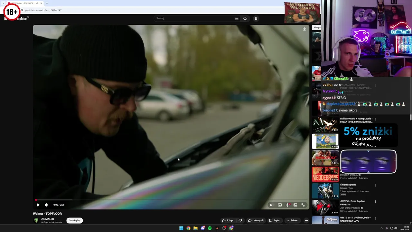Viewport: 412px width, 232px height.
Task: Select the Wszystko filter chip
Action: pyautogui.click(x=317, y=27)
